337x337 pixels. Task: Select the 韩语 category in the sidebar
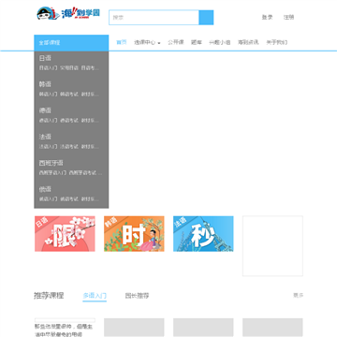[x=45, y=84]
